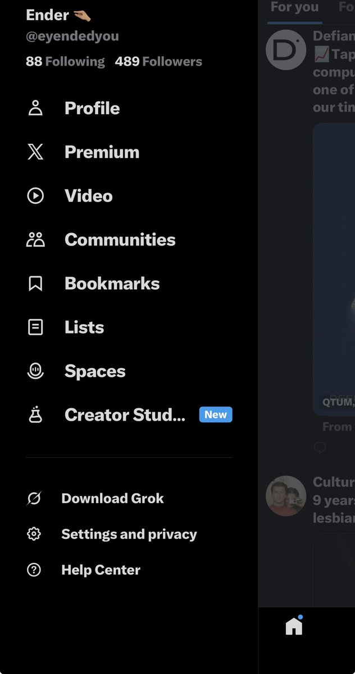View the 88 Following list

65,61
